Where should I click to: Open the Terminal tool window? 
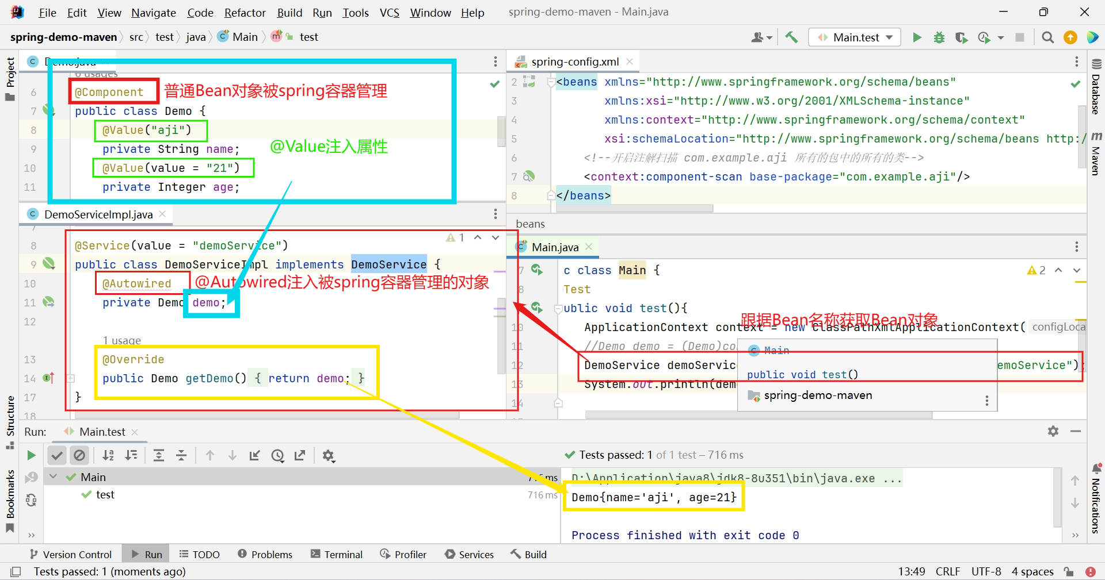coord(337,554)
